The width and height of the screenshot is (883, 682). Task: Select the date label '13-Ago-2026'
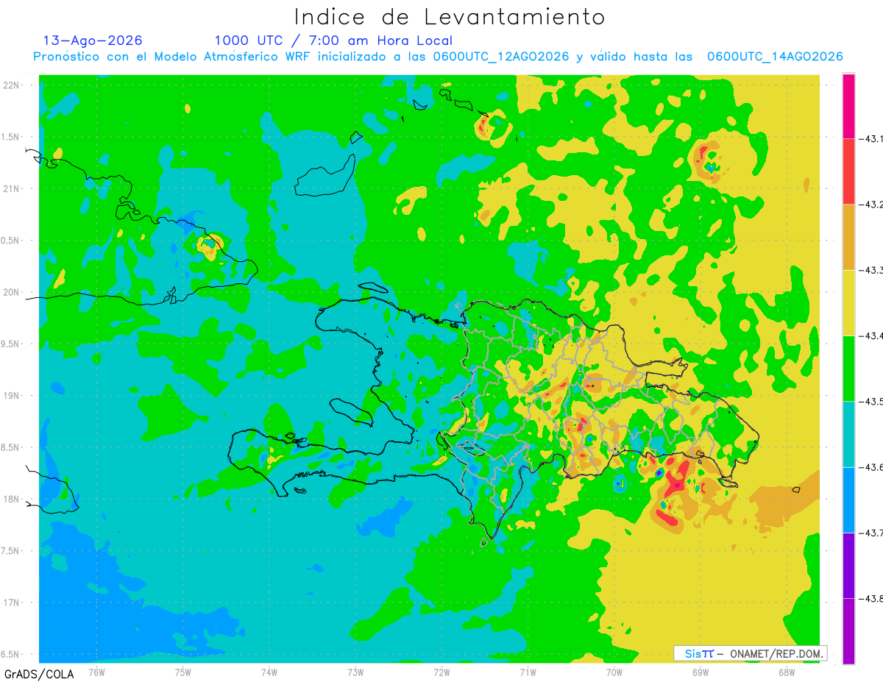pyautogui.click(x=93, y=40)
